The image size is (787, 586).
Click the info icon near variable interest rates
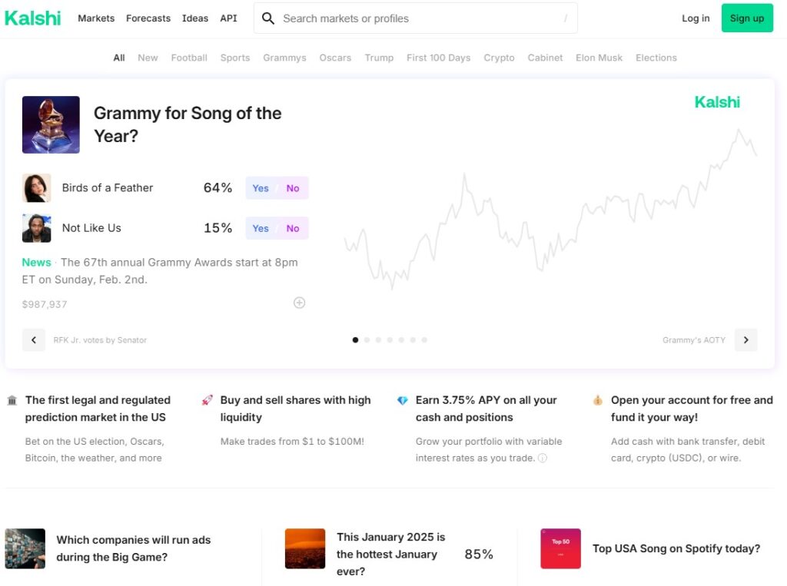point(543,459)
